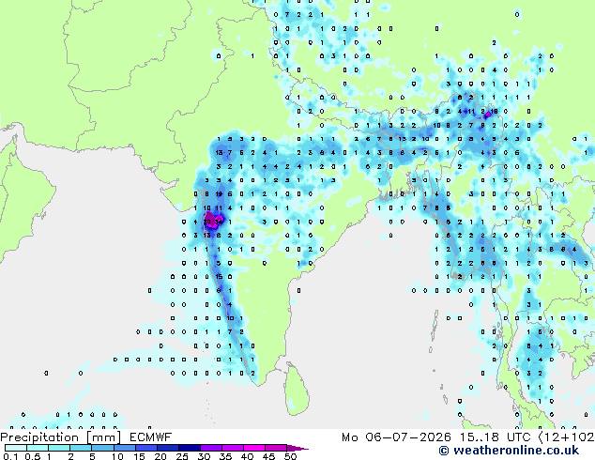The width and height of the screenshot is (595, 460).
Task: Click the weatheronline.co.uk copyright link
Action: (x=509, y=451)
